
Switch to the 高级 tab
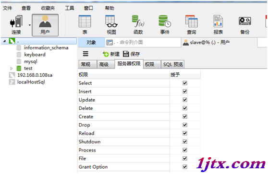tap(106, 65)
